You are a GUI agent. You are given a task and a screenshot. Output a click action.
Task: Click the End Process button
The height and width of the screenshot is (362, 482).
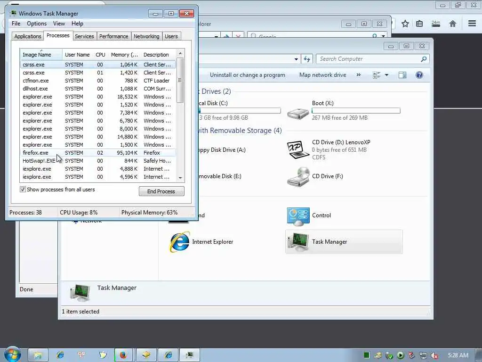161,191
